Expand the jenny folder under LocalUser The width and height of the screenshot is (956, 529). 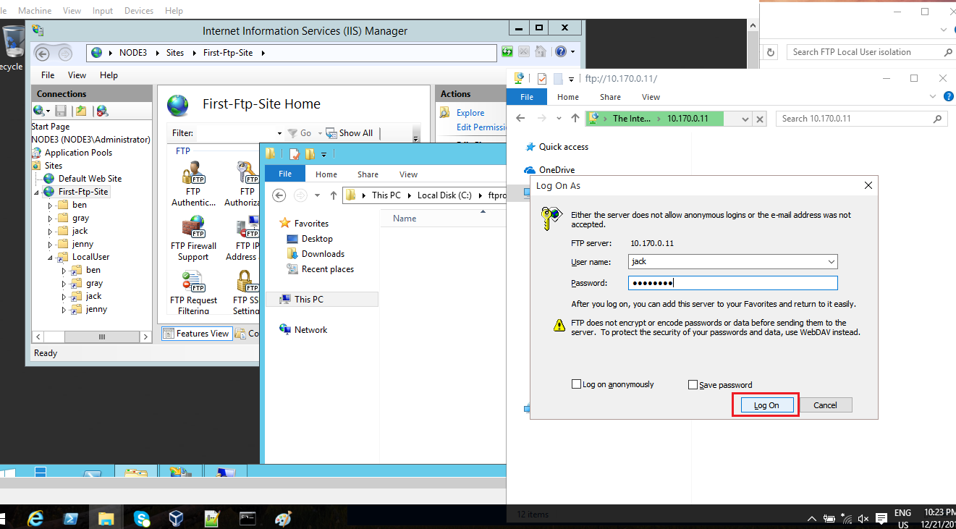coord(64,310)
